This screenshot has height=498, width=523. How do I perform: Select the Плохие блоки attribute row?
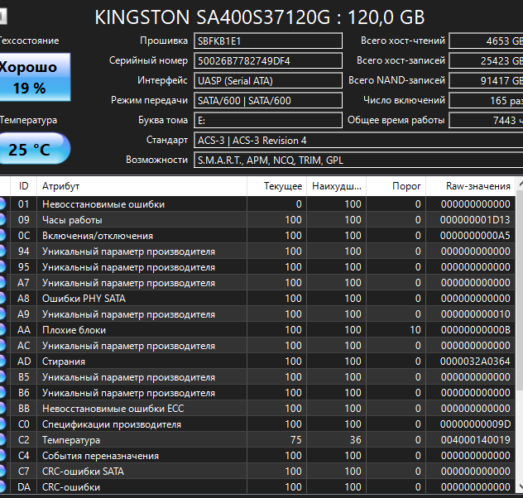pyautogui.click(x=257, y=330)
